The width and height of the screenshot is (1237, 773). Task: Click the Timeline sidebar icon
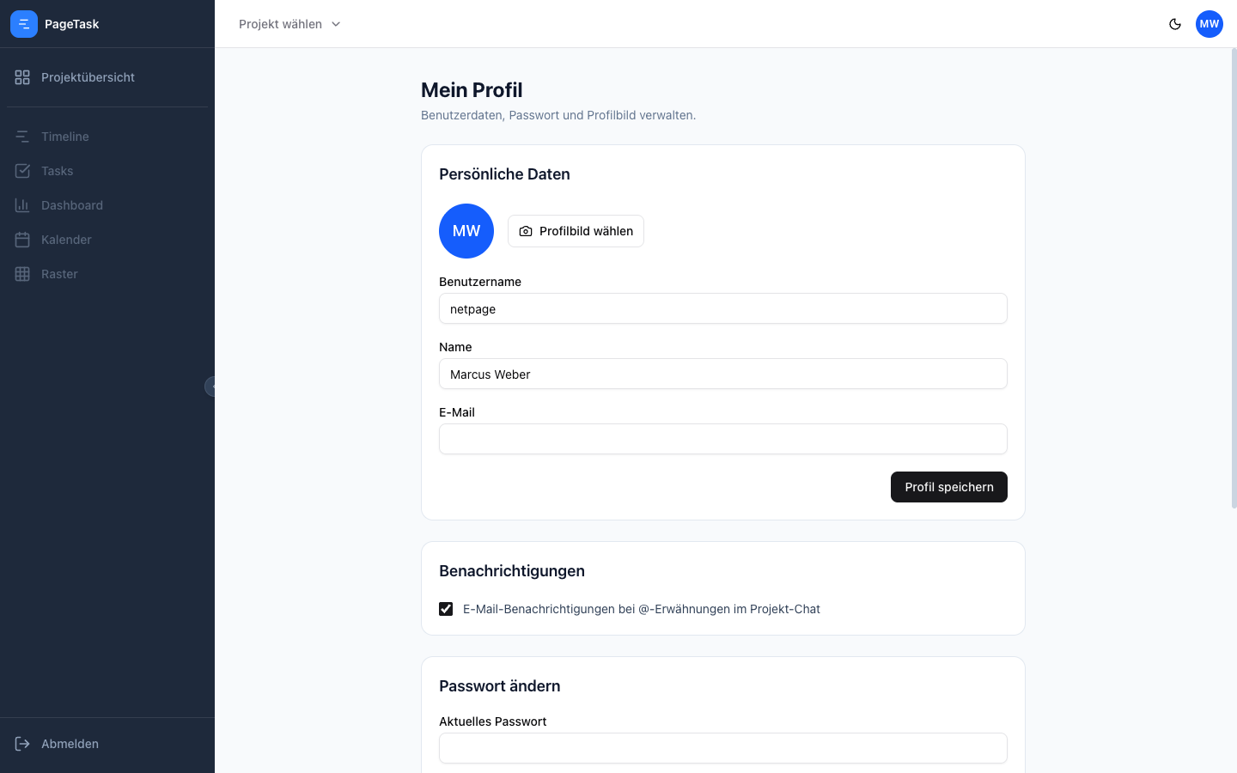pos(22,137)
